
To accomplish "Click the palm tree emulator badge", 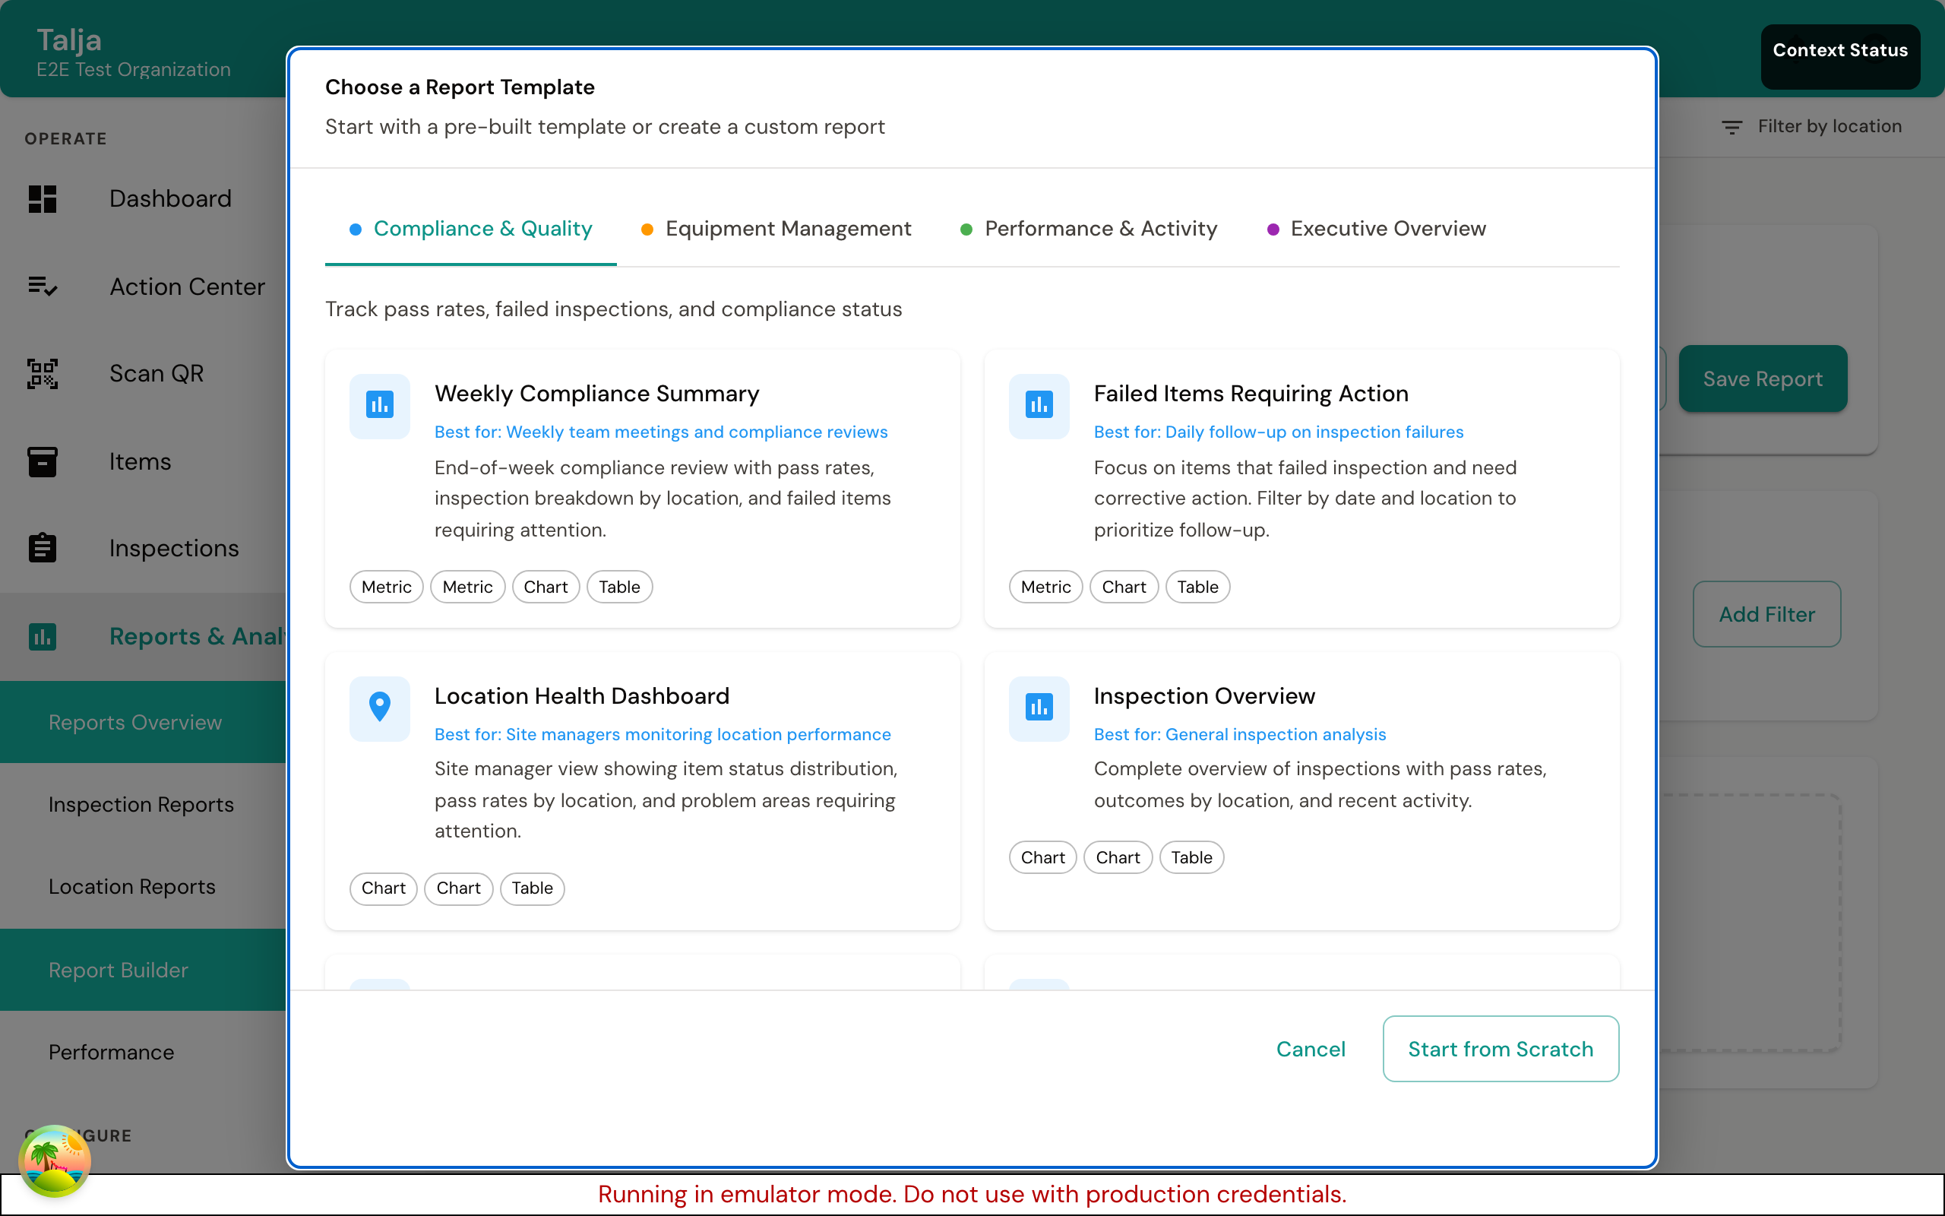I will [x=55, y=1161].
